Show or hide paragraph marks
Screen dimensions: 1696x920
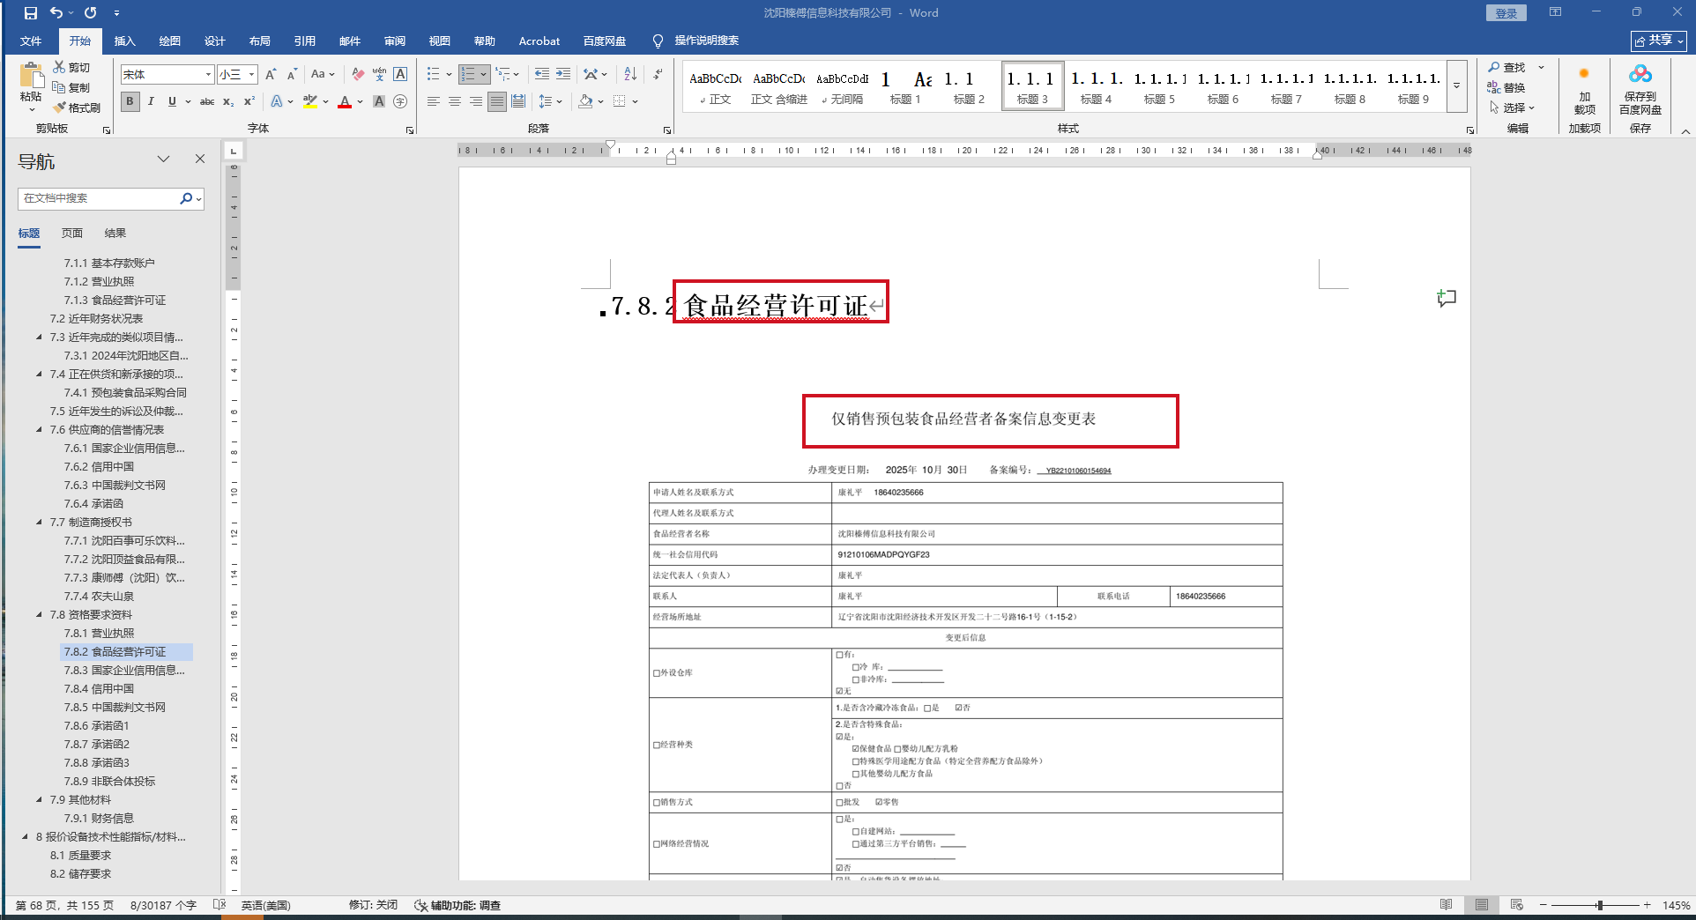658,74
